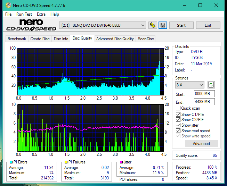Switch to the Disc Info tab

click(x=61, y=39)
